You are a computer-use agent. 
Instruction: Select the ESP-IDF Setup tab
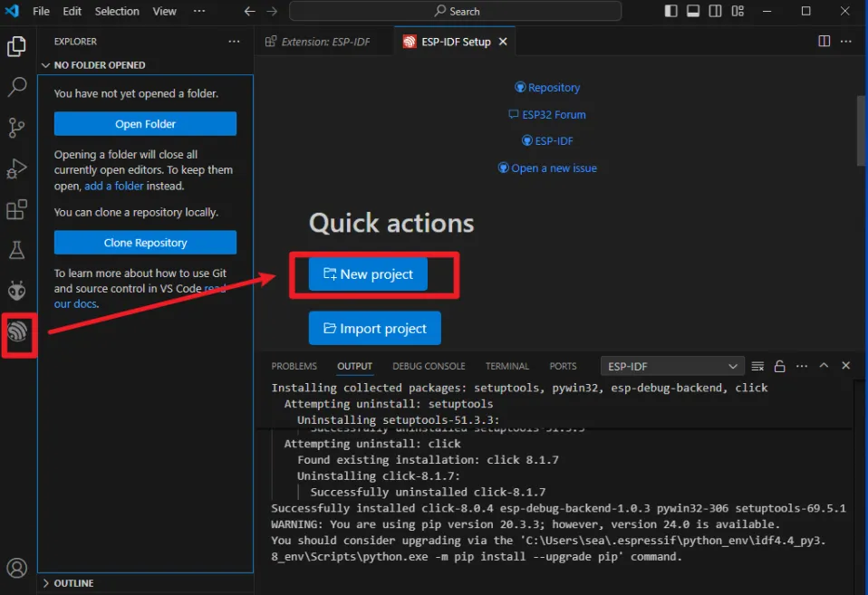[x=455, y=42]
